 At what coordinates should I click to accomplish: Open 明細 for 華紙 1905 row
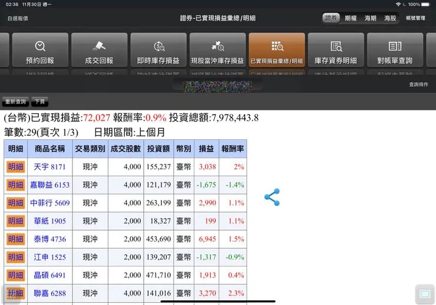(x=15, y=221)
